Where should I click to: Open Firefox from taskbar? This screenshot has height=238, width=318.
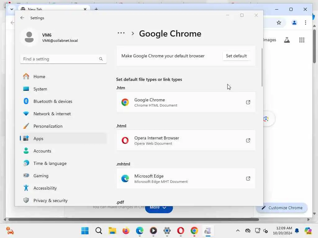(x=126, y=231)
